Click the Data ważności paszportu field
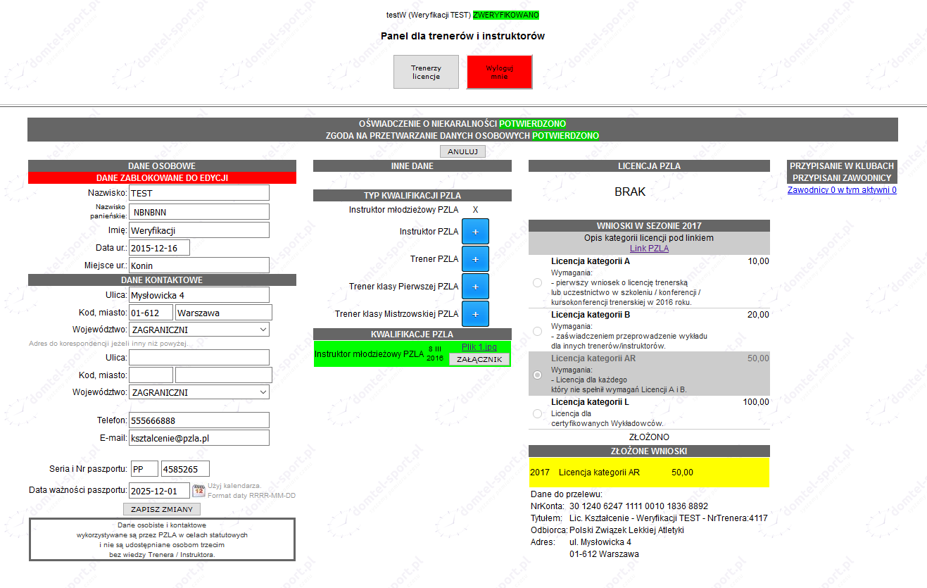The width and height of the screenshot is (927, 588). [159, 490]
